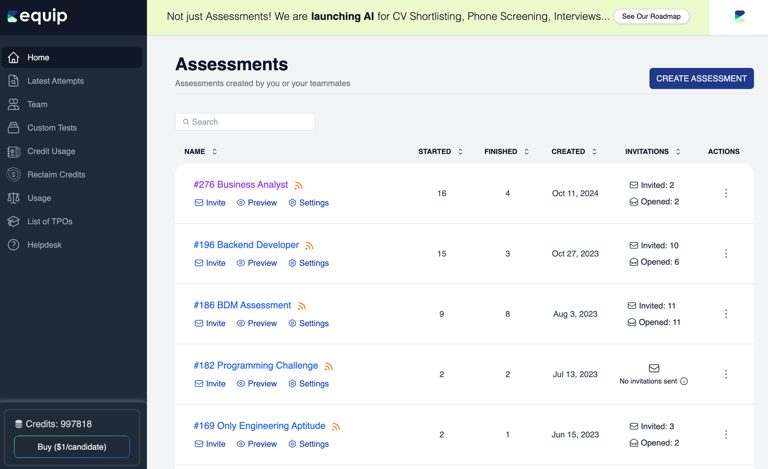Open the three-dot actions menu for Backend Developer
The height and width of the screenshot is (469, 768).
(x=726, y=254)
